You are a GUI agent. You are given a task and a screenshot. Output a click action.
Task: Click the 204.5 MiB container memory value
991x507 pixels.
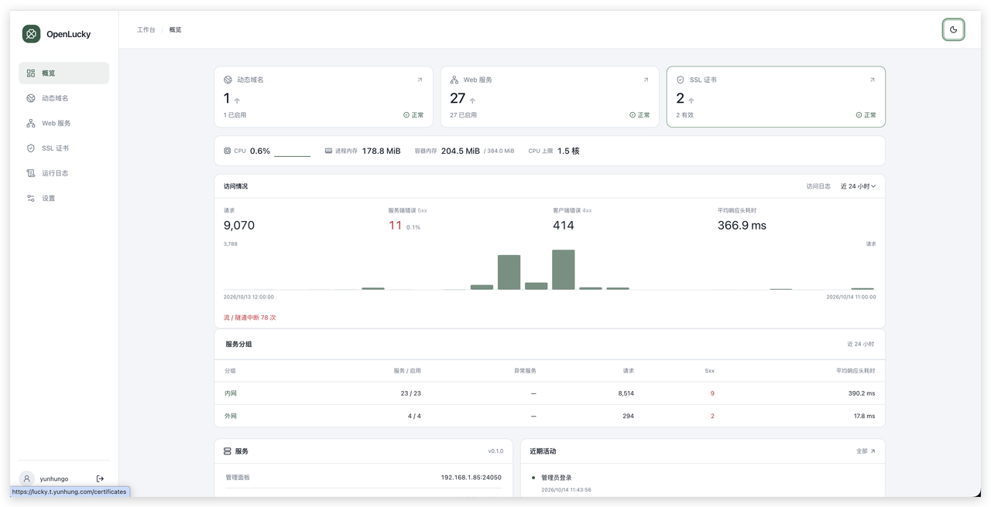(461, 151)
